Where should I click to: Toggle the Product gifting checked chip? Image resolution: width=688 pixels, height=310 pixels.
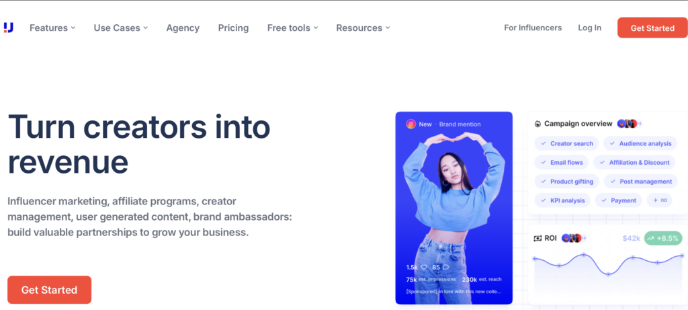(566, 182)
